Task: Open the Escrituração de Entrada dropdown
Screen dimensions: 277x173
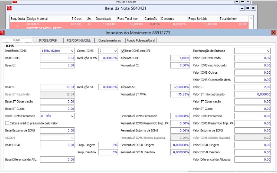Action: tap(252, 51)
